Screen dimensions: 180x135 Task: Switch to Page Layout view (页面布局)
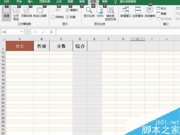pyautogui.click(x=26, y=12)
